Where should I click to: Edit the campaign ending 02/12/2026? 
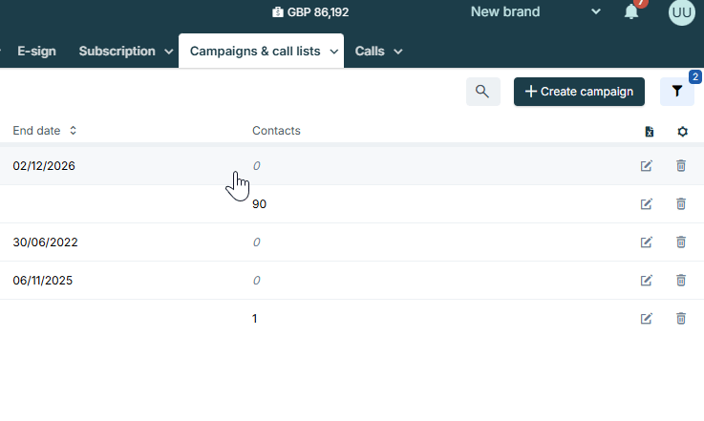pos(646,165)
